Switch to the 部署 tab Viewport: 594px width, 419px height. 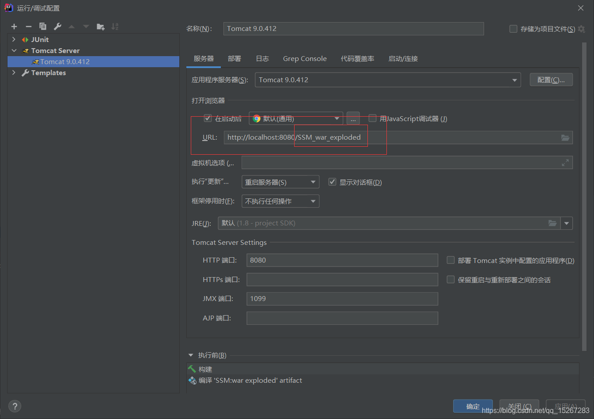coord(235,59)
